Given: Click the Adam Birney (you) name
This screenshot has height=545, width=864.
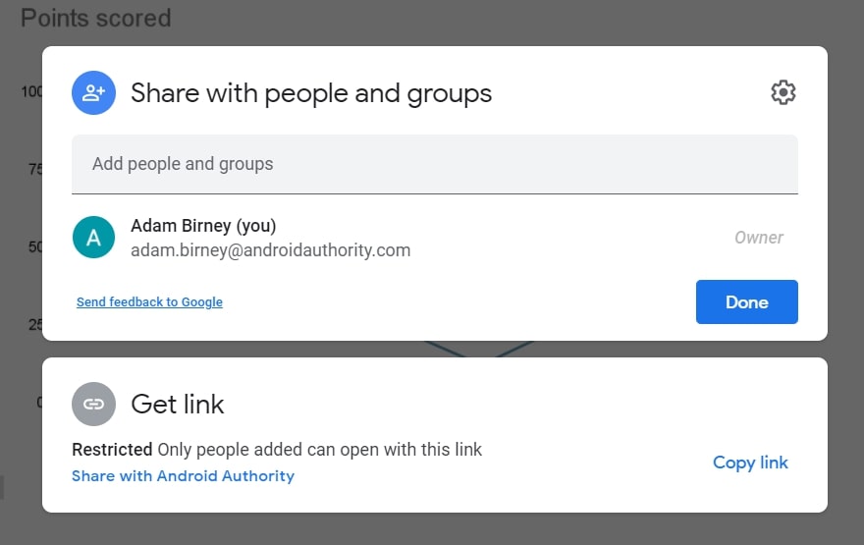Looking at the screenshot, I should [x=203, y=226].
